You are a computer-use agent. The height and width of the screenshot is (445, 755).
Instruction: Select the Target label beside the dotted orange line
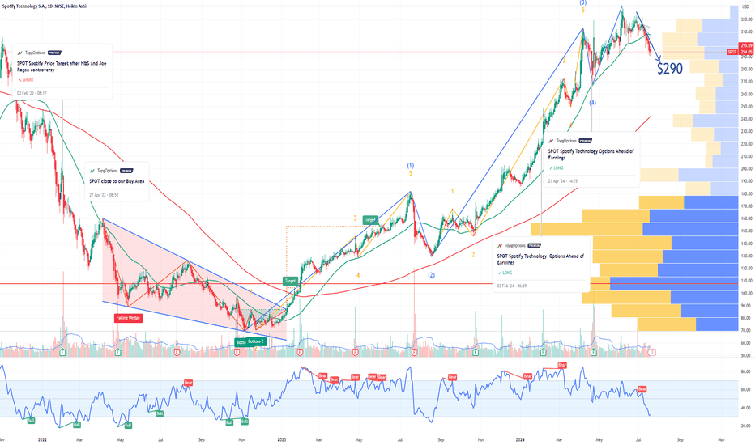(x=290, y=281)
